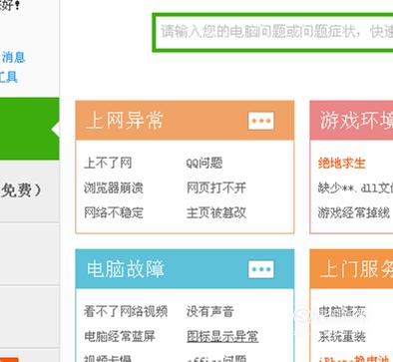Select the 电脑清灰 service link
The height and width of the screenshot is (362, 393).
click(x=341, y=311)
